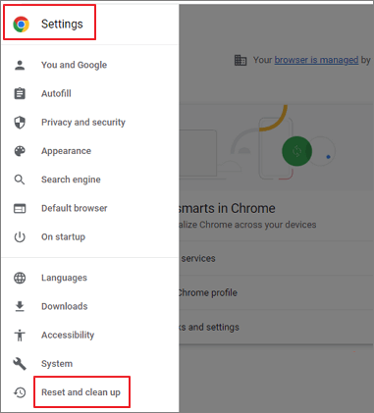Viewport: 374px width, 413px height.
Task: Click the managed organization building icon
Action: 240,60
